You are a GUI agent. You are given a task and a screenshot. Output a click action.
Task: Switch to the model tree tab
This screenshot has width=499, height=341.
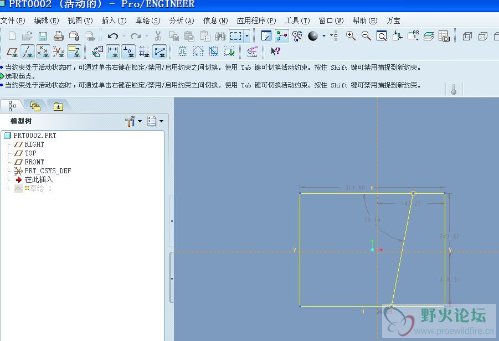click(x=12, y=106)
